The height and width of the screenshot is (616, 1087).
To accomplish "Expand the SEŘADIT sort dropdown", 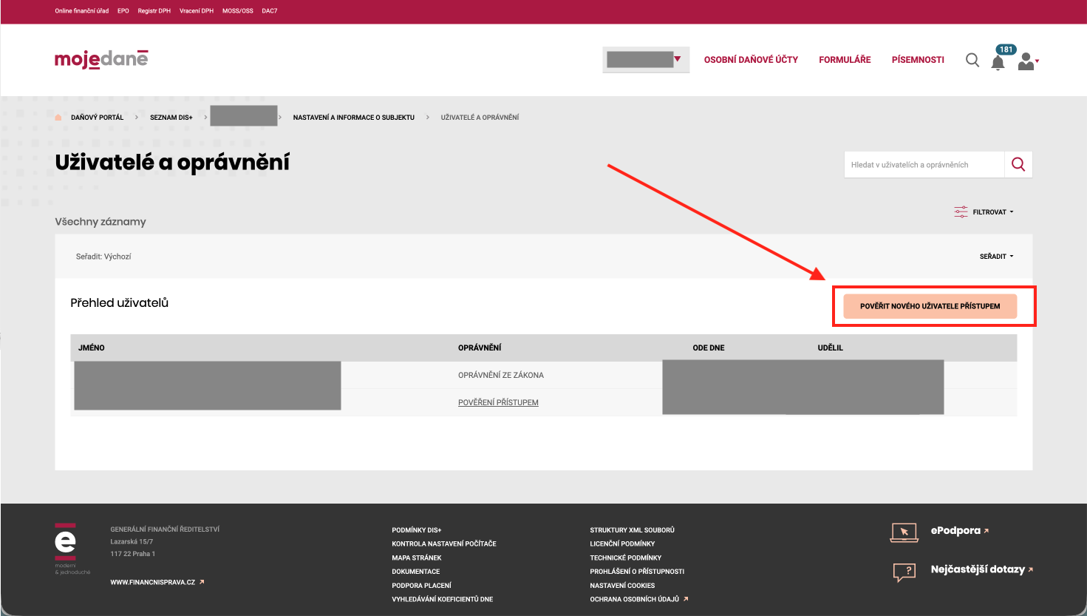I will (996, 257).
